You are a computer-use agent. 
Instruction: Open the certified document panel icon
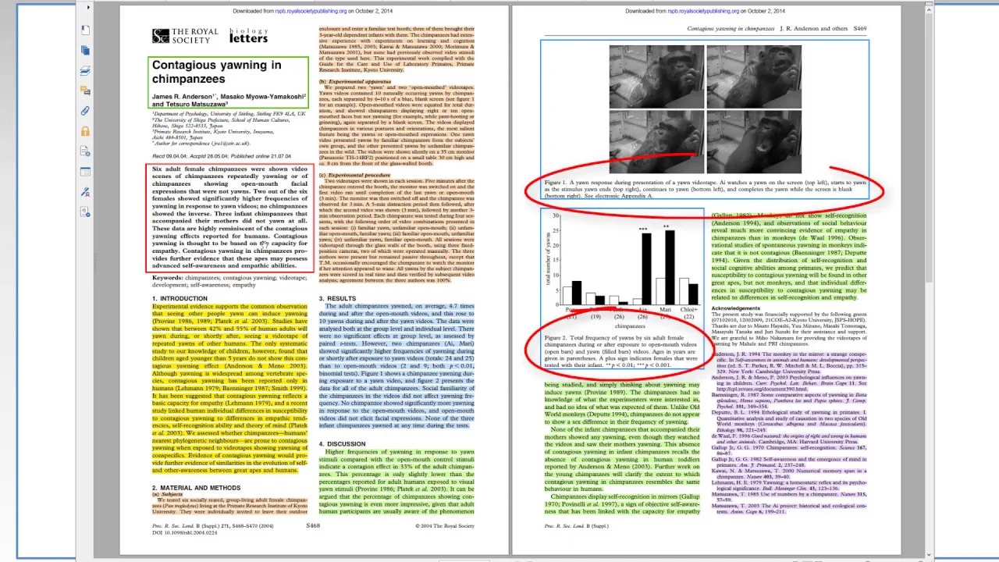(85, 212)
